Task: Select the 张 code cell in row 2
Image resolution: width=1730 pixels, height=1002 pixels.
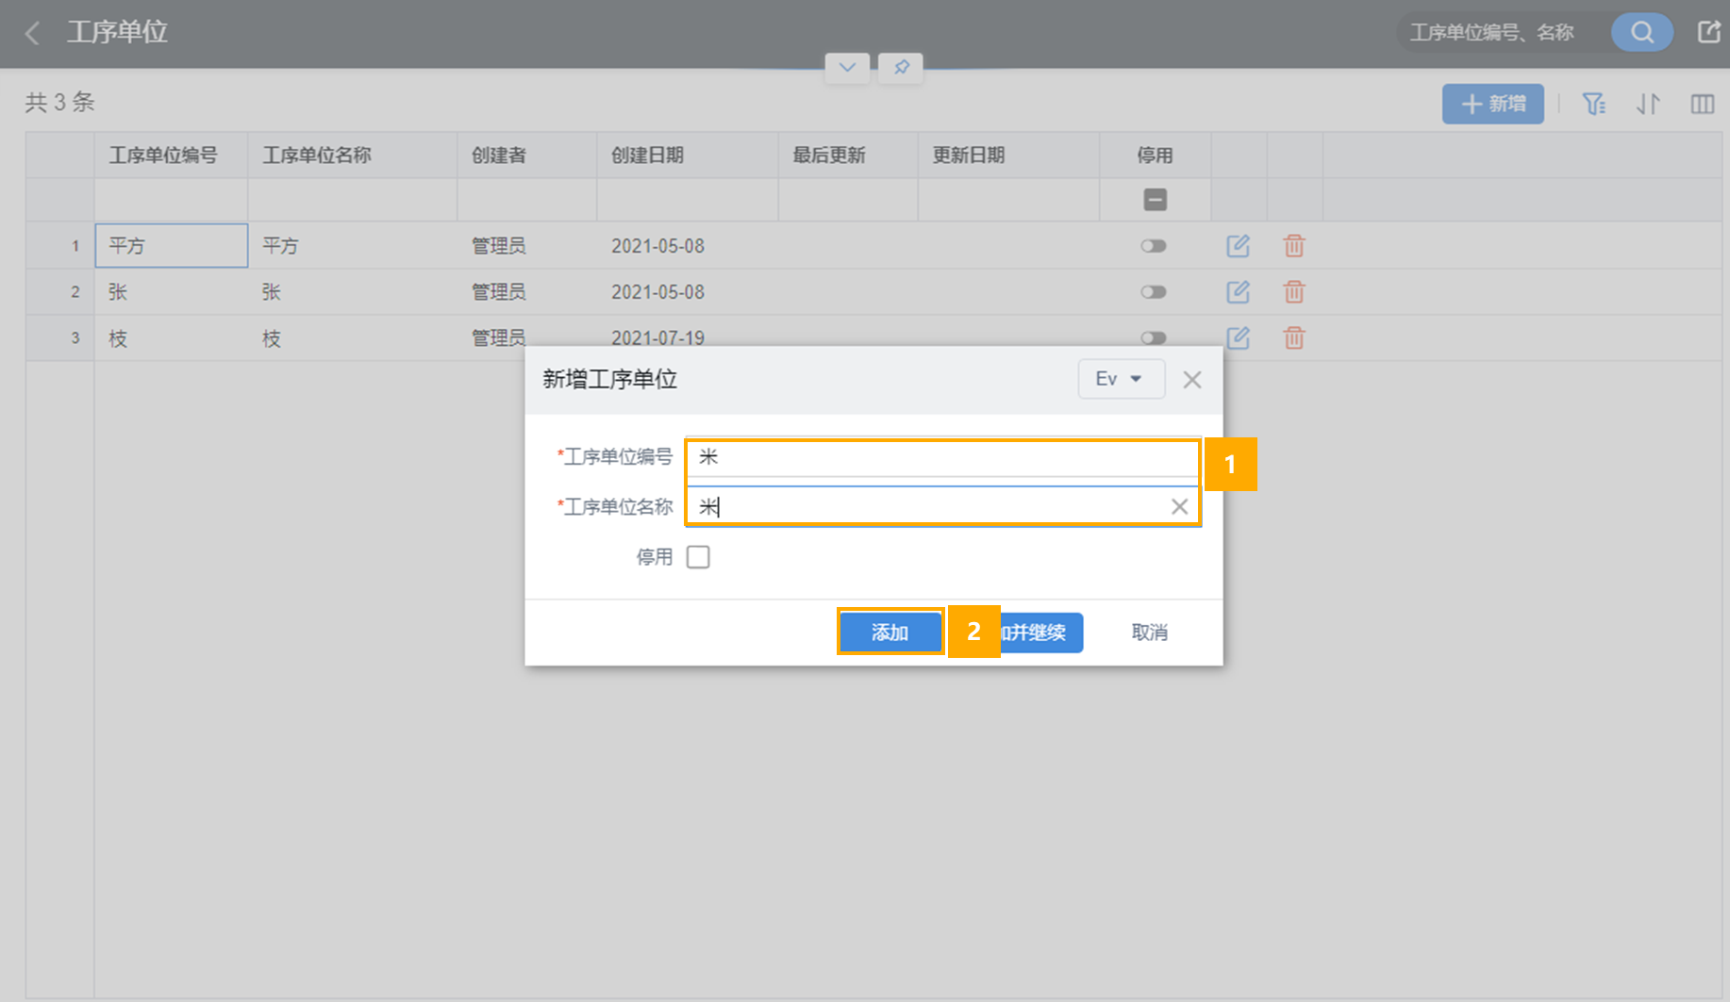Action: (172, 292)
